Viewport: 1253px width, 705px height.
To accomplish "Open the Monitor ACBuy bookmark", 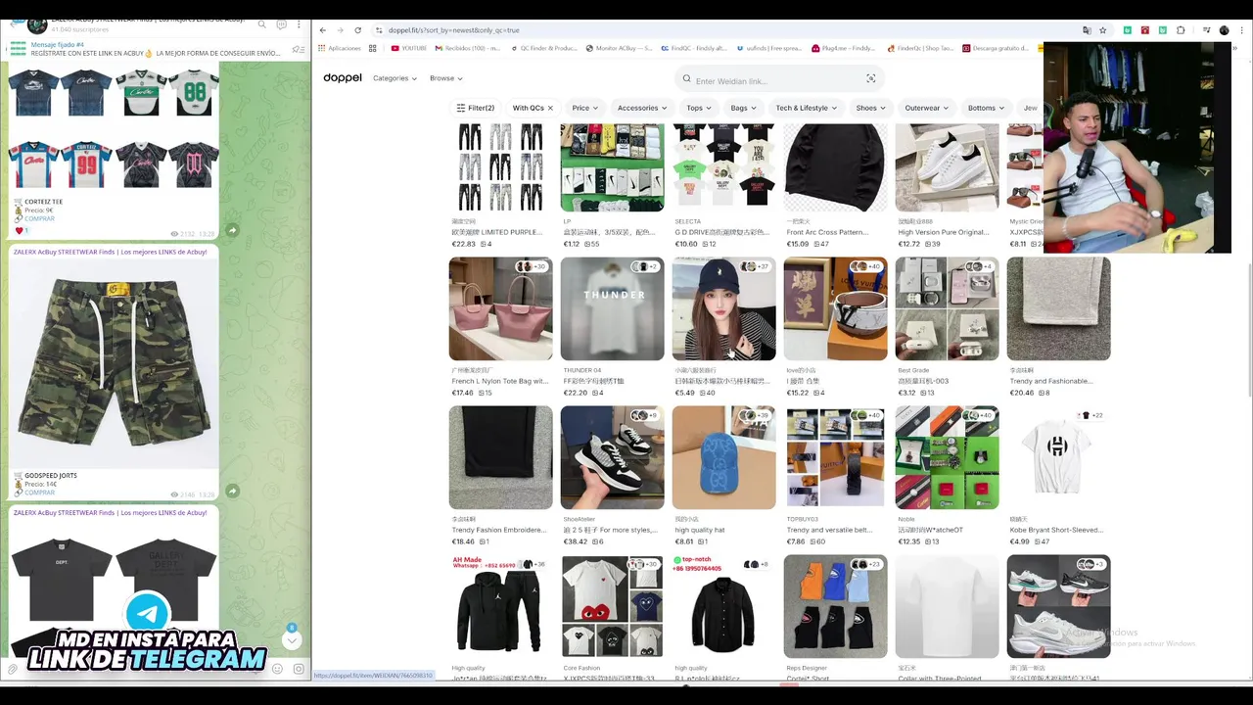I will pos(619,48).
